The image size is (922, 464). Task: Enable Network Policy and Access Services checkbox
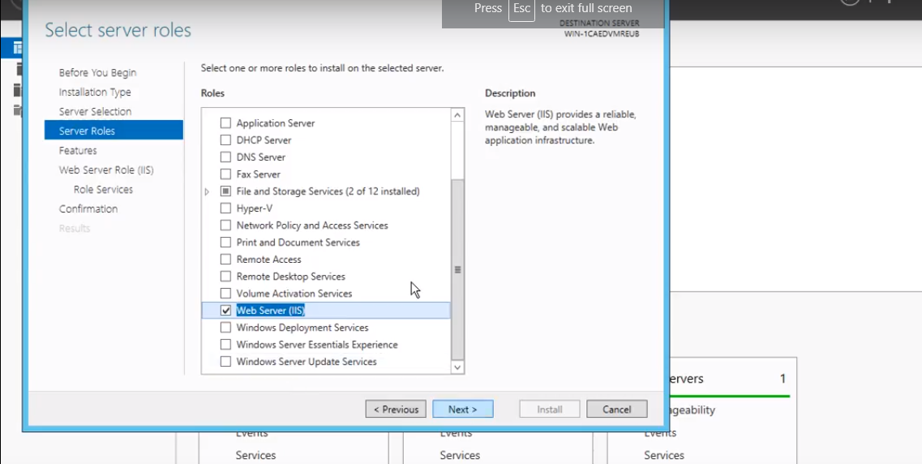point(225,226)
